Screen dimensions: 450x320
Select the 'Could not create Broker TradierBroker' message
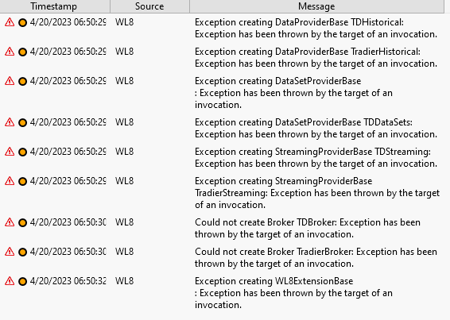point(316,257)
